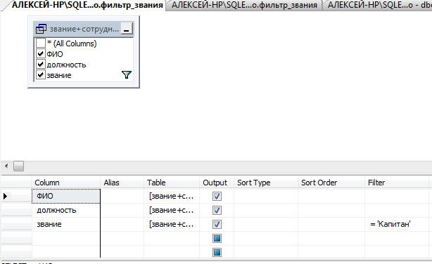This screenshot has height=264, width=432.
Task: Uncheck the звание checkbox in the table box
Action: click(41, 75)
